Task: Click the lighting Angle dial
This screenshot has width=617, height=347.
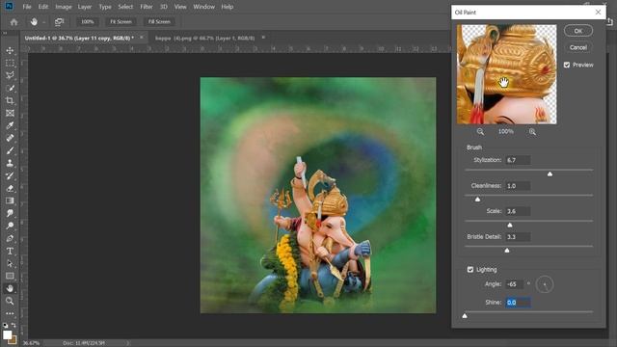Action: [x=545, y=284]
